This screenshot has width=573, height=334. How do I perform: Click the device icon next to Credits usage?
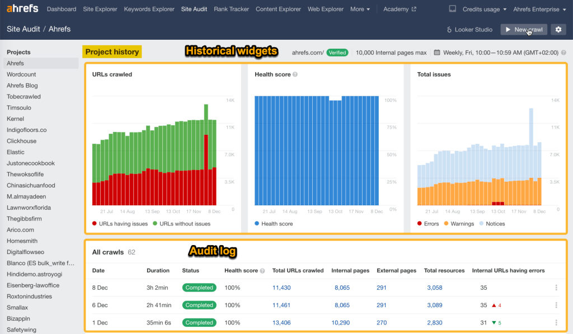(x=453, y=8)
